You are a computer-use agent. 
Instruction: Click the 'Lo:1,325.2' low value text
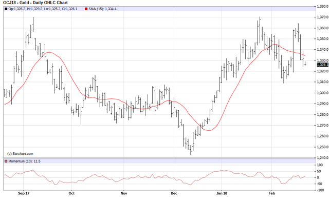(x=52, y=9)
